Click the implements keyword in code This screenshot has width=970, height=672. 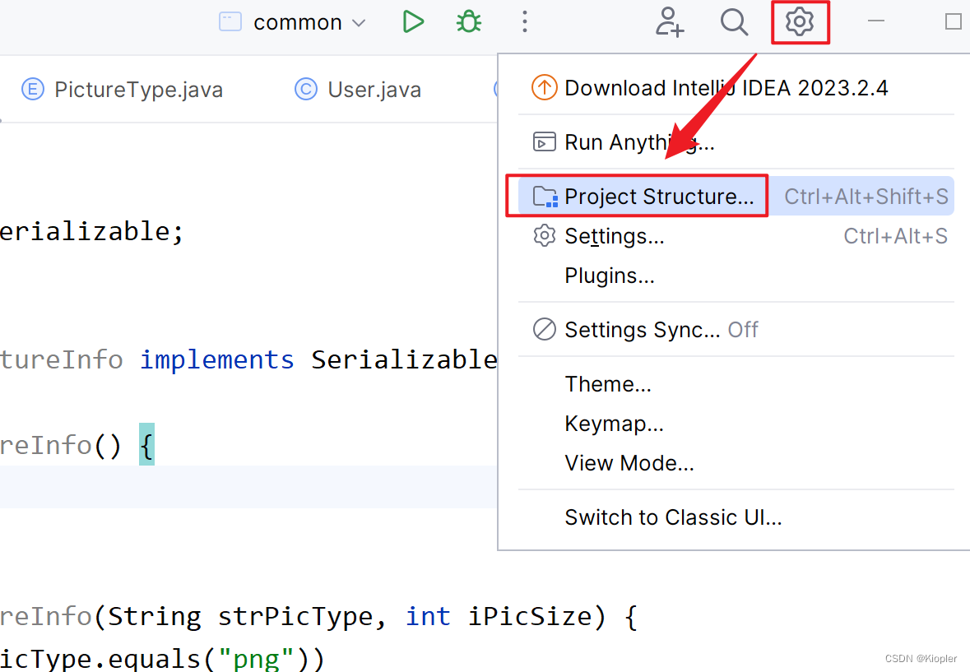click(217, 359)
